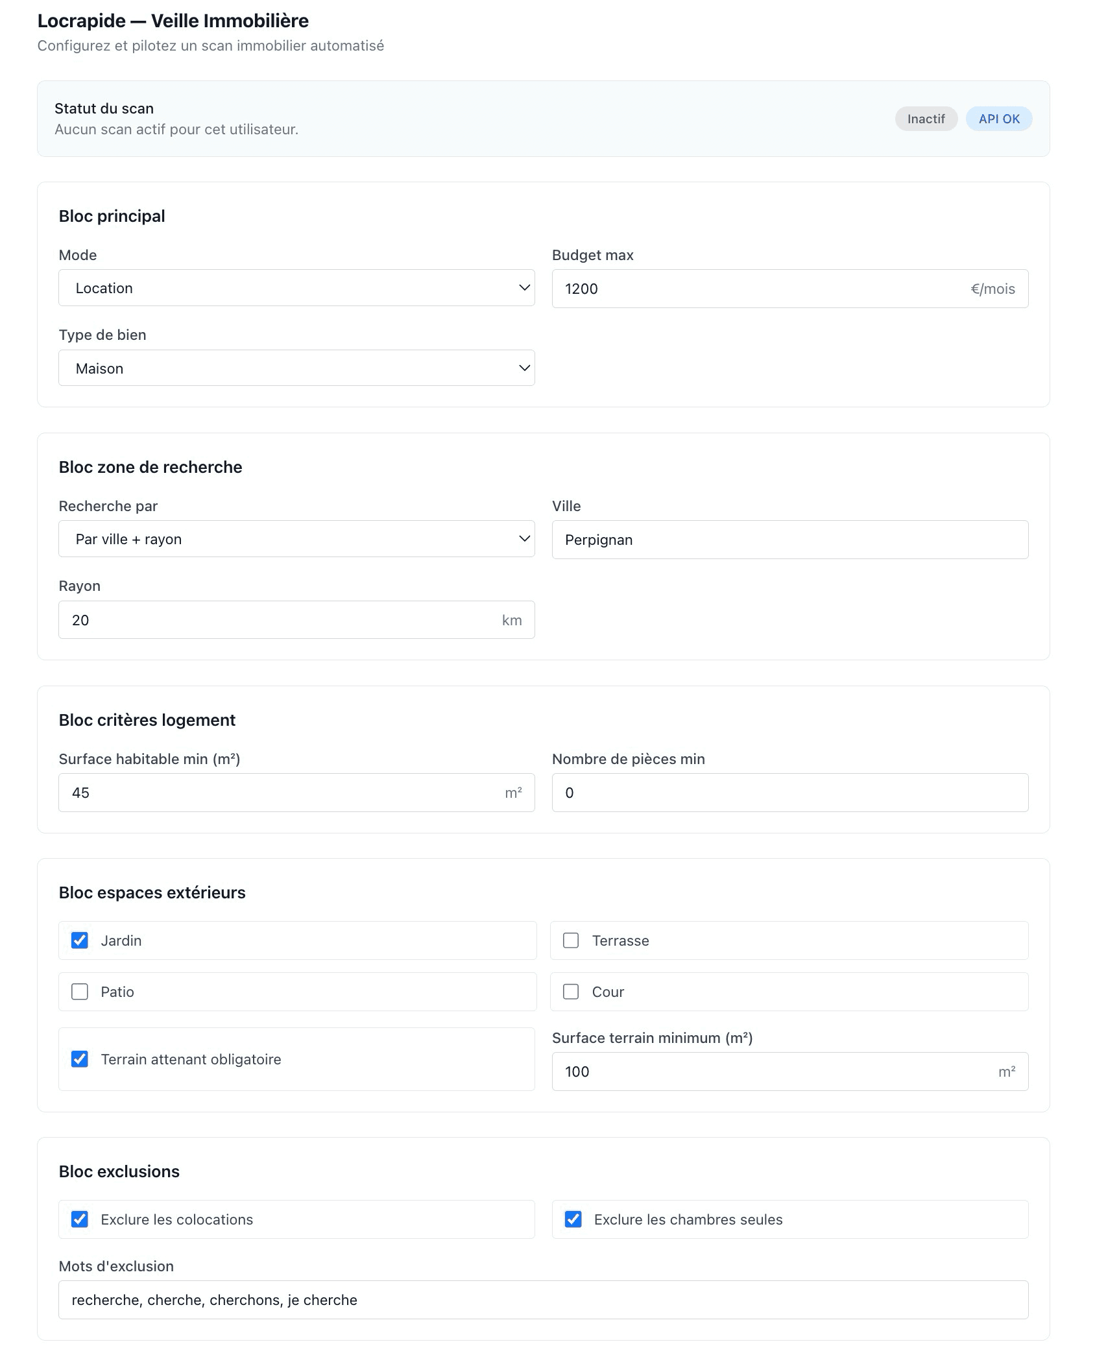Toggle Terrain attenant obligatoire checkbox
The width and height of the screenshot is (1095, 1353).
80,1059
